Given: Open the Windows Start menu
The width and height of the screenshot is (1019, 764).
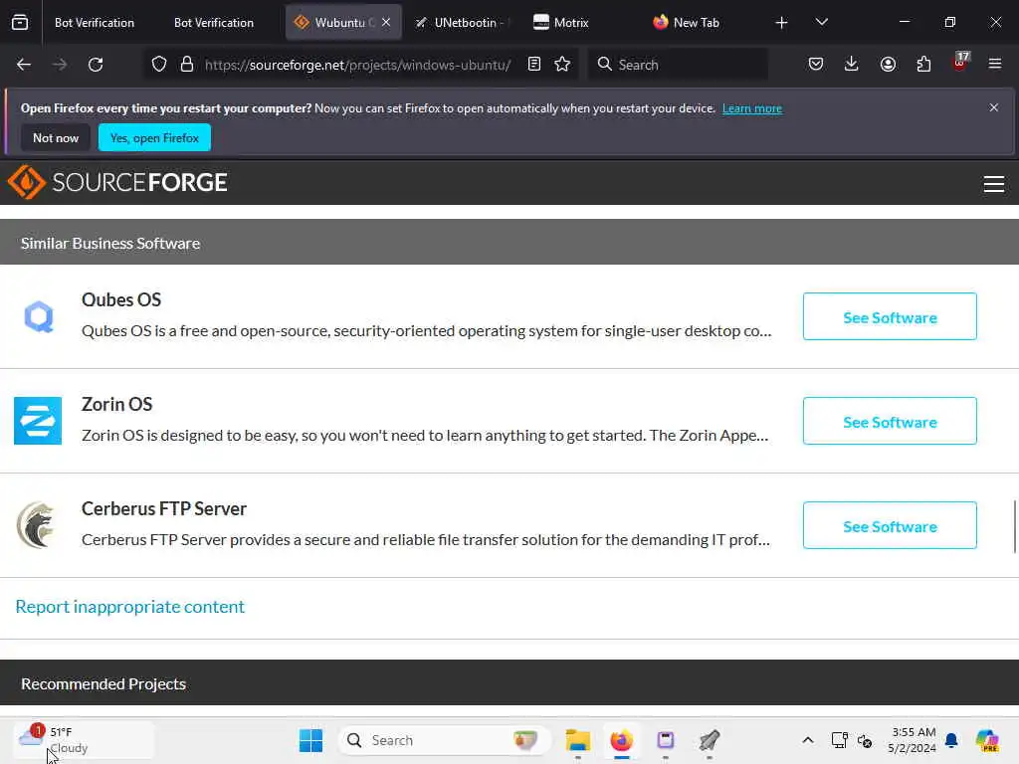Looking at the screenshot, I should 310,740.
